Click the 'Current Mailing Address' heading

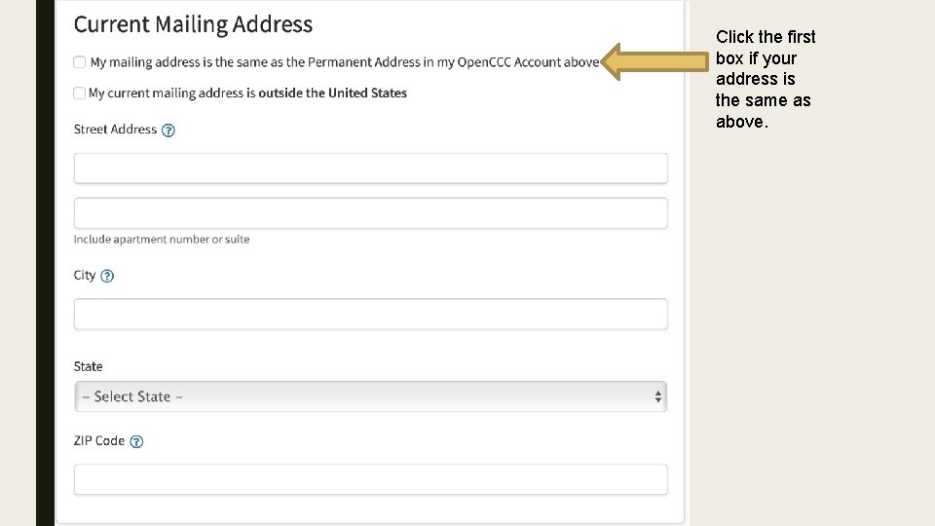(193, 24)
